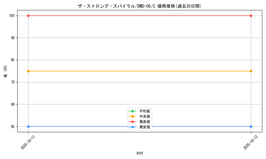Click the blue 最安値 legend marker
The image size is (266, 159).
(x=132, y=127)
